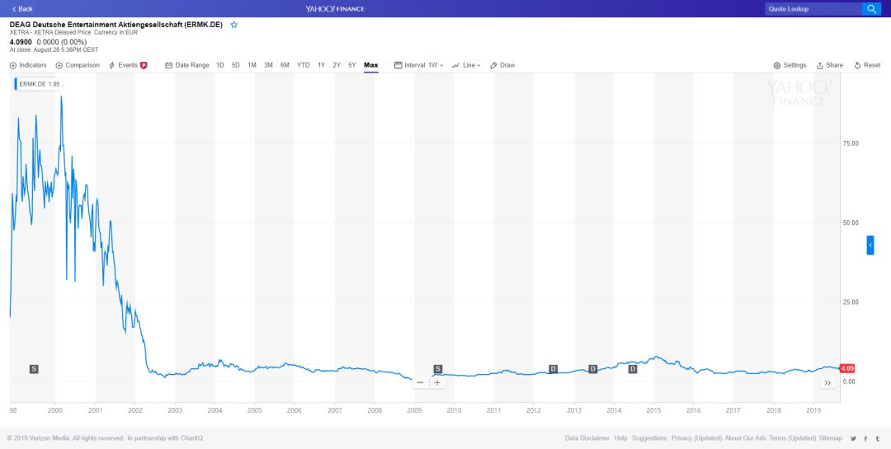The width and height of the screenshot is (891, 449).
Task: Open the Comparison option
Action: point(78,65)
